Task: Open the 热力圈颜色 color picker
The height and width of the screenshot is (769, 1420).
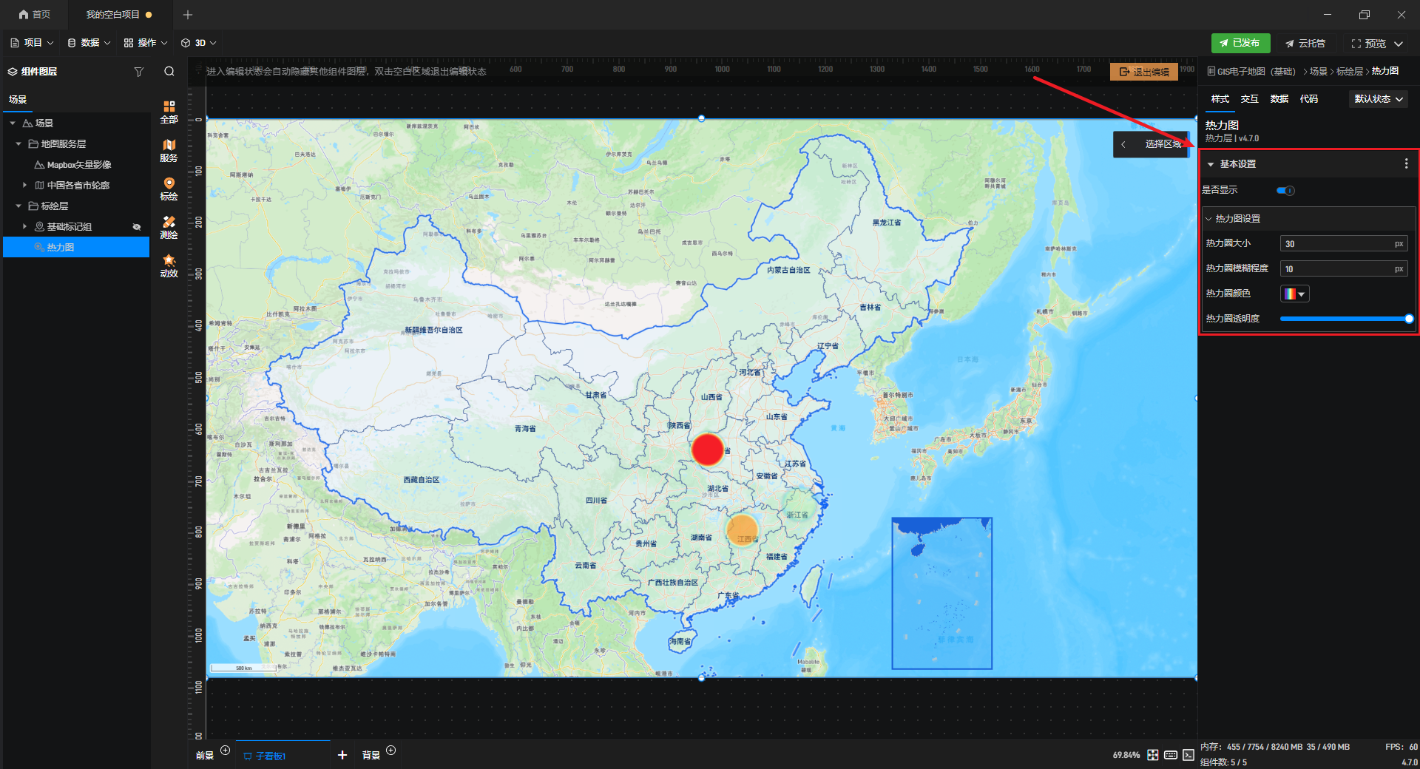Action: pos(1294,294)
